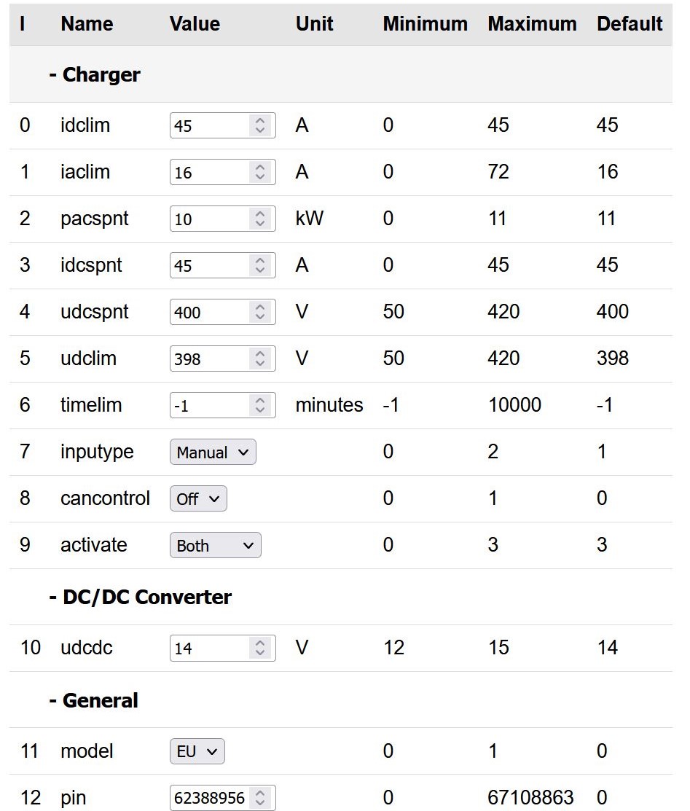Click the iaclim stepper control
The width and height of the screenshot is (690, 811).
(259, 172)
